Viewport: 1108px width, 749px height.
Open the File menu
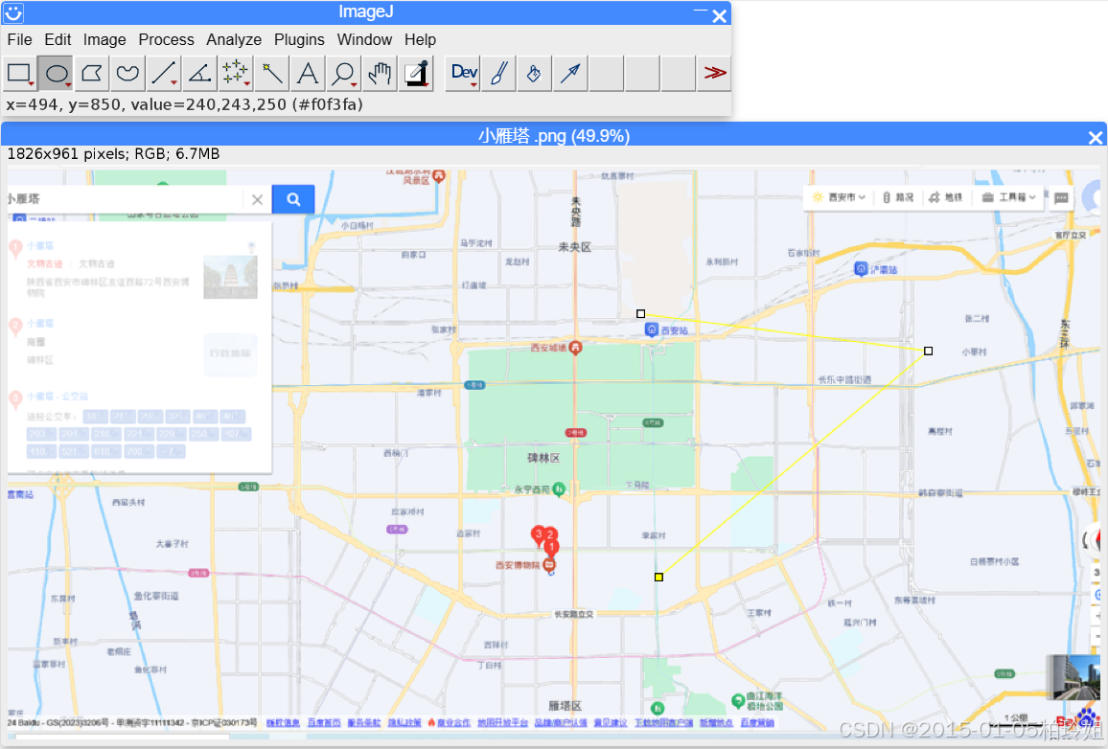19,39
